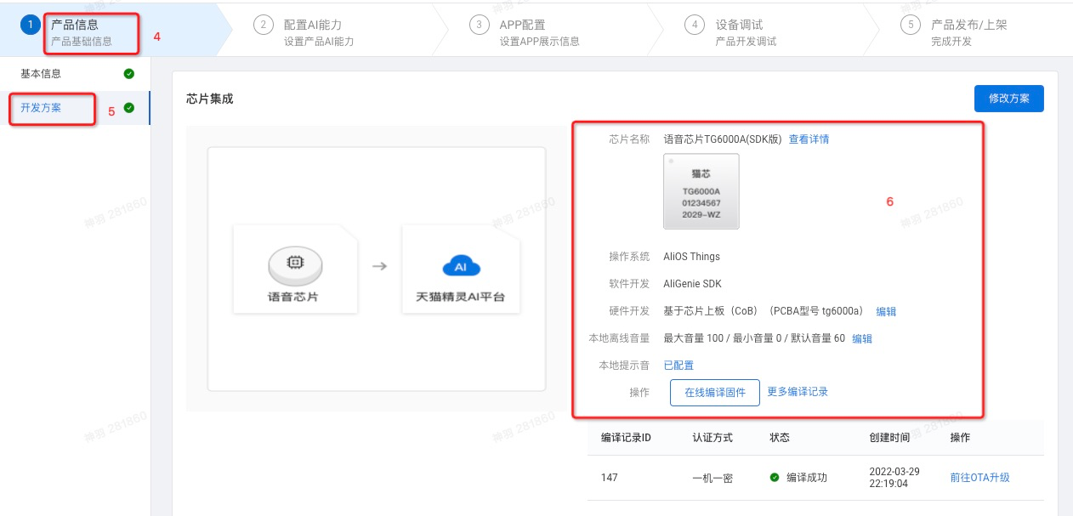Click the step 4 number circle
The image size is (1073, 516).
point(695,26)
